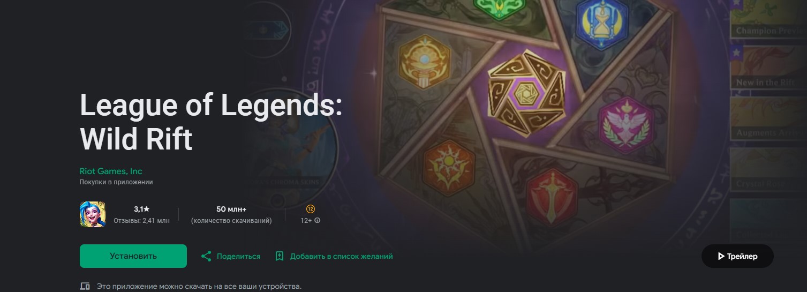Click the League of Legends: Wild Rift title
The image size is (807, 292).
coord(211,121)
